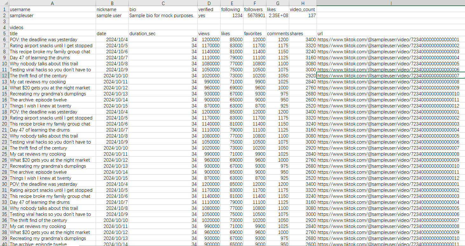Select the row 25 header number
465x246 pixels.
pos(4,154)
